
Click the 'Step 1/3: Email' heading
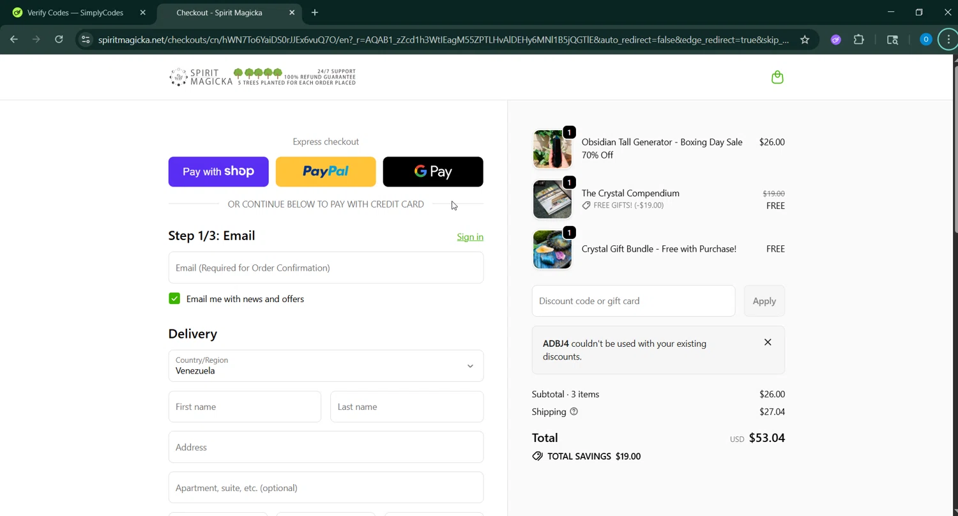tap(211, 236)
